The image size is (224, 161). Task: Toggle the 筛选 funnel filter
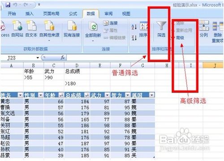coord(161,29)
